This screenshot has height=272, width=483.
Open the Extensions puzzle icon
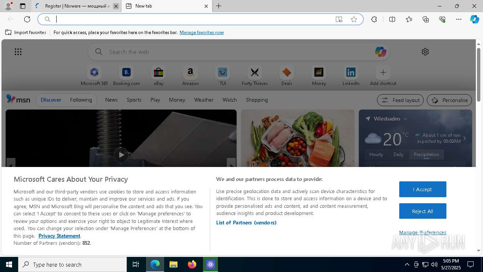374,19
